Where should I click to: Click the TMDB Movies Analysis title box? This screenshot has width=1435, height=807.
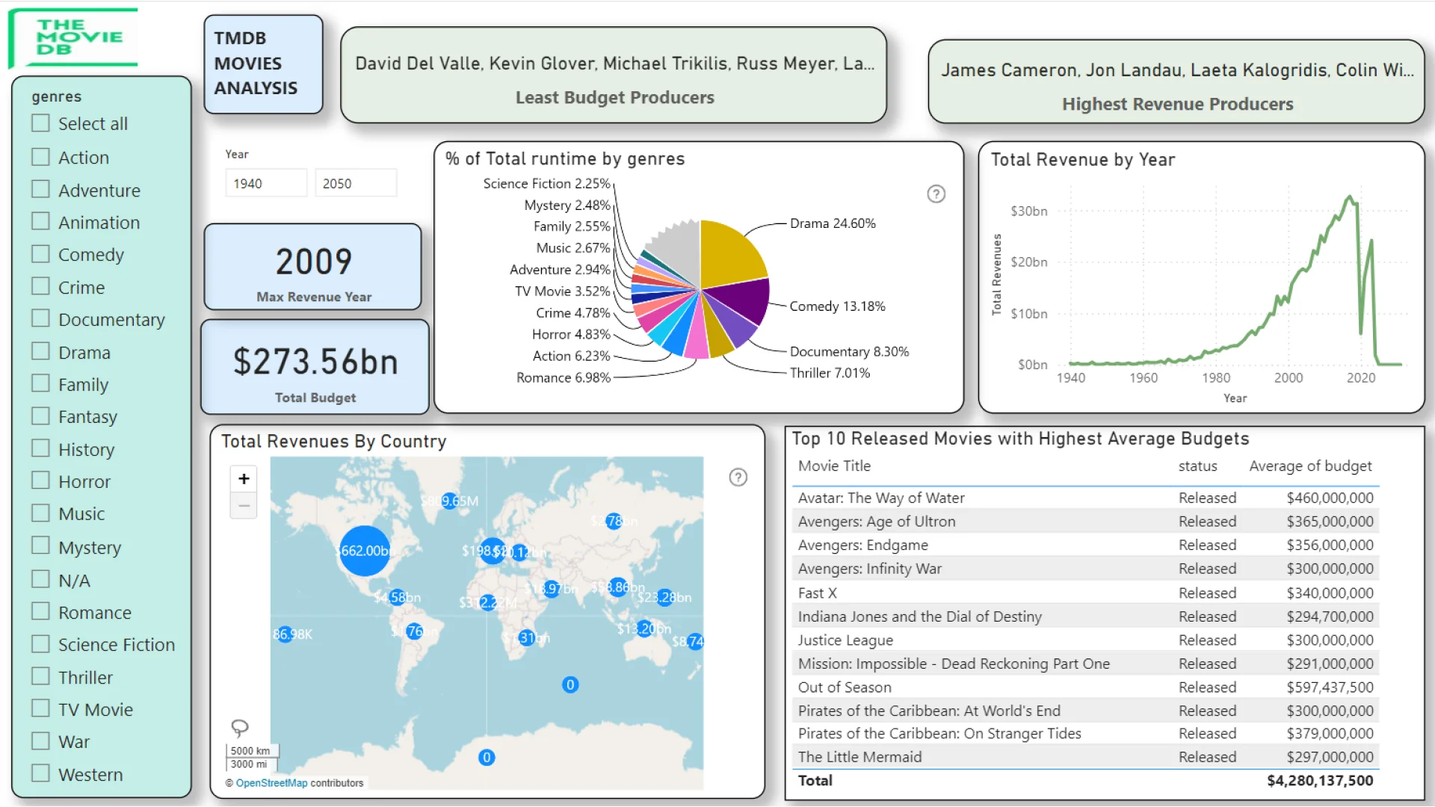click(x=263, y=64)
